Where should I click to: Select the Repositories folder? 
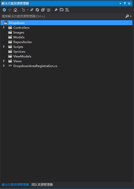click(22, 42)
